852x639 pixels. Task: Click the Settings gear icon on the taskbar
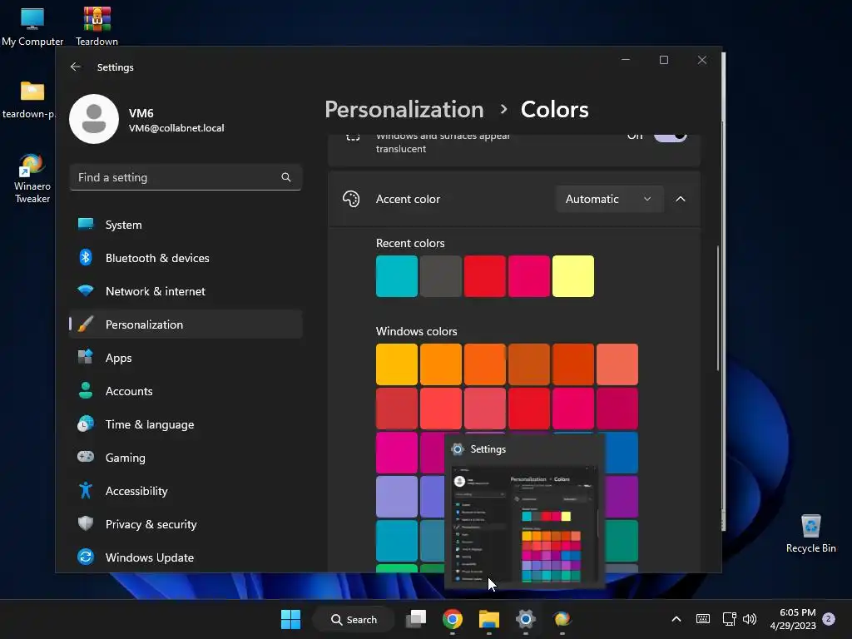pyautogui.click(x=526, y=619)
